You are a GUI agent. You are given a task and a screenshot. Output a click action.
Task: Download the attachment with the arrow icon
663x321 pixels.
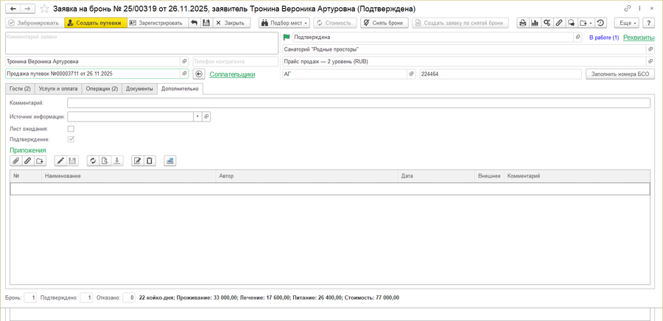(x=117, y=160)
